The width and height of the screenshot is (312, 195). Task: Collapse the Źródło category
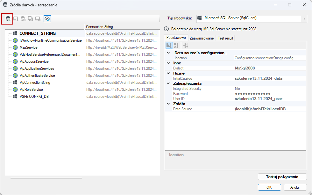[x=168, y=104]
